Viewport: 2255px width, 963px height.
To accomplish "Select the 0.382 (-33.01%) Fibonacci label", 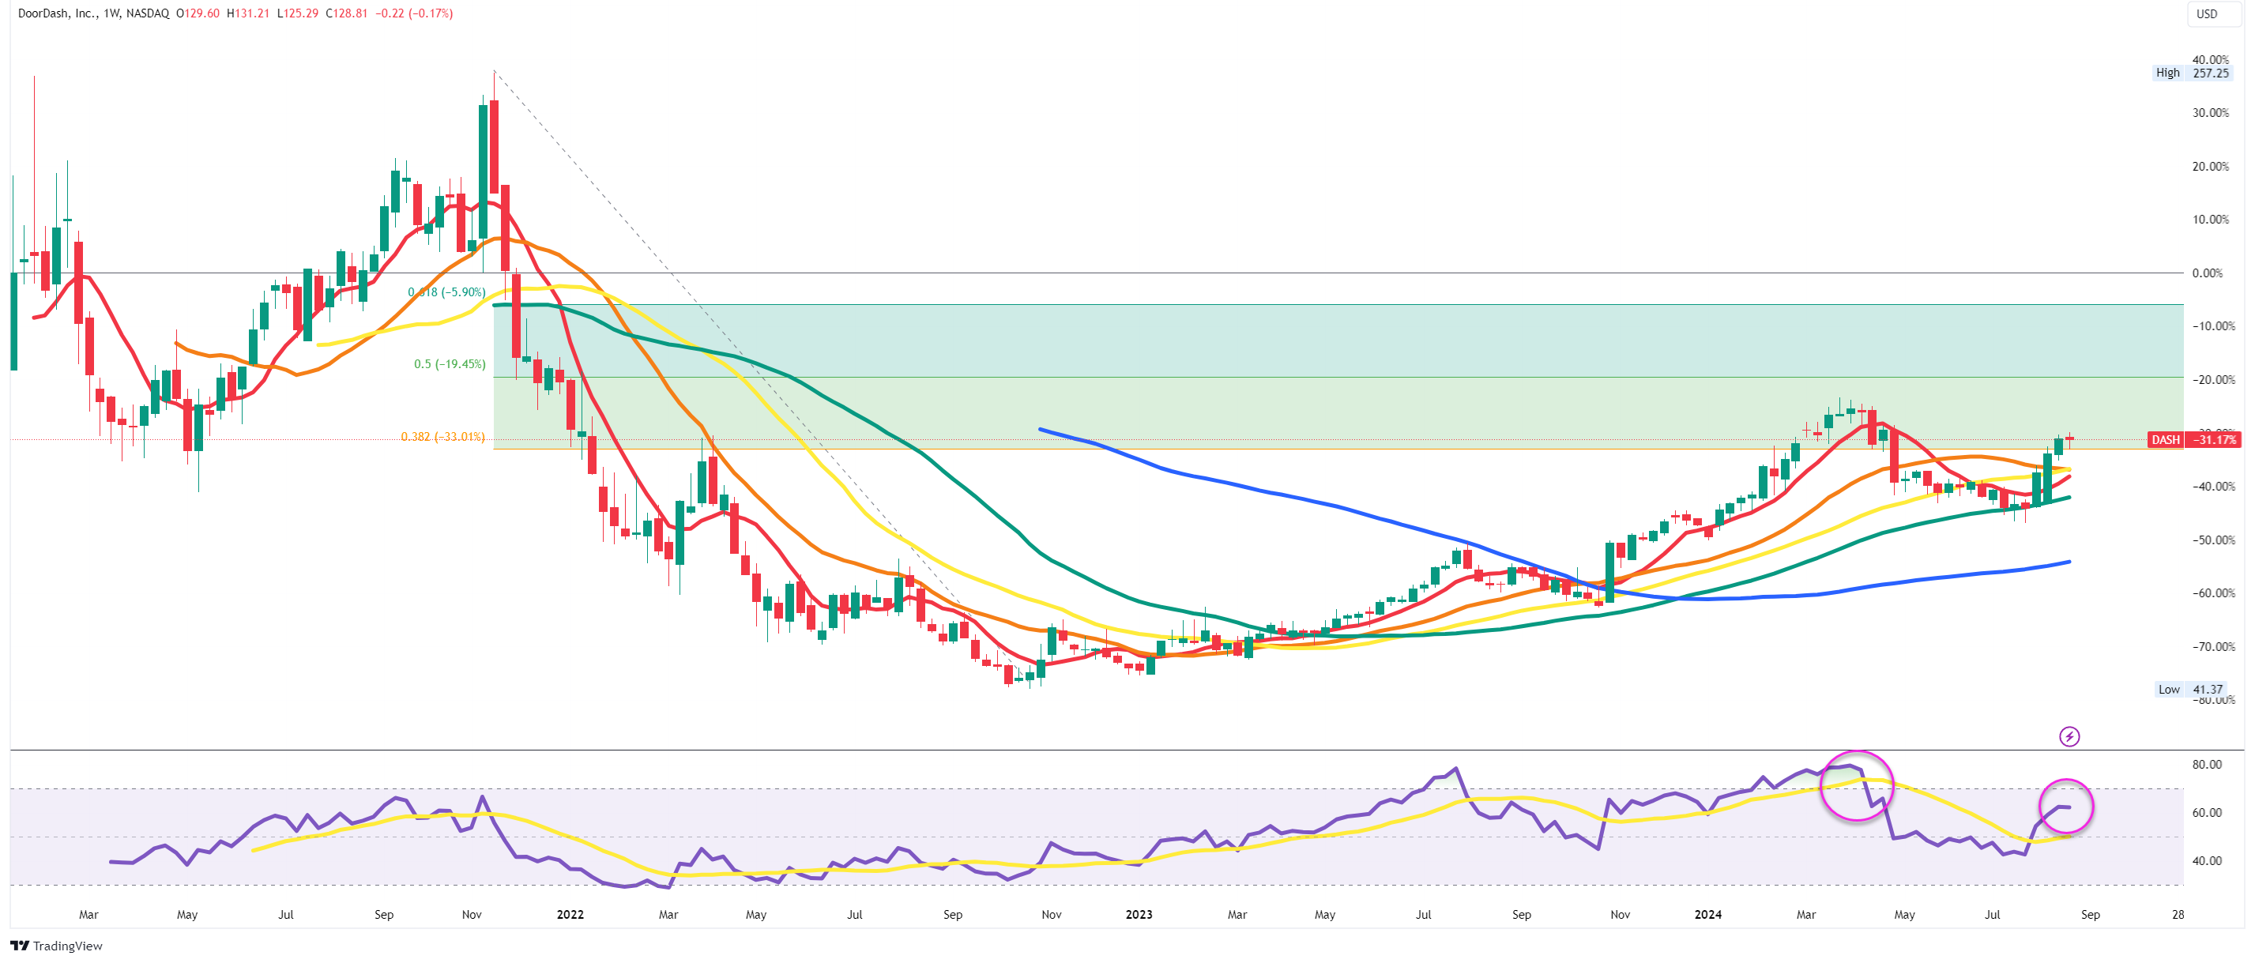I will coord(442,436).
